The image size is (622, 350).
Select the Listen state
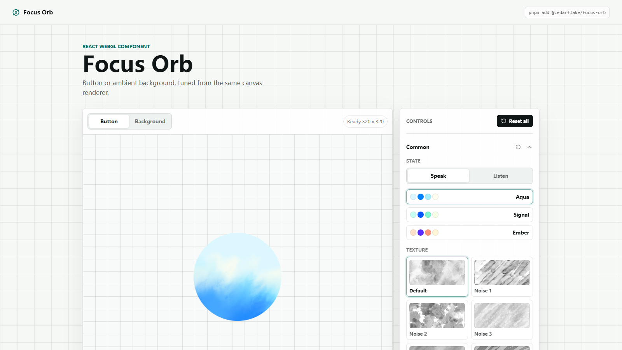click(501, 176)
